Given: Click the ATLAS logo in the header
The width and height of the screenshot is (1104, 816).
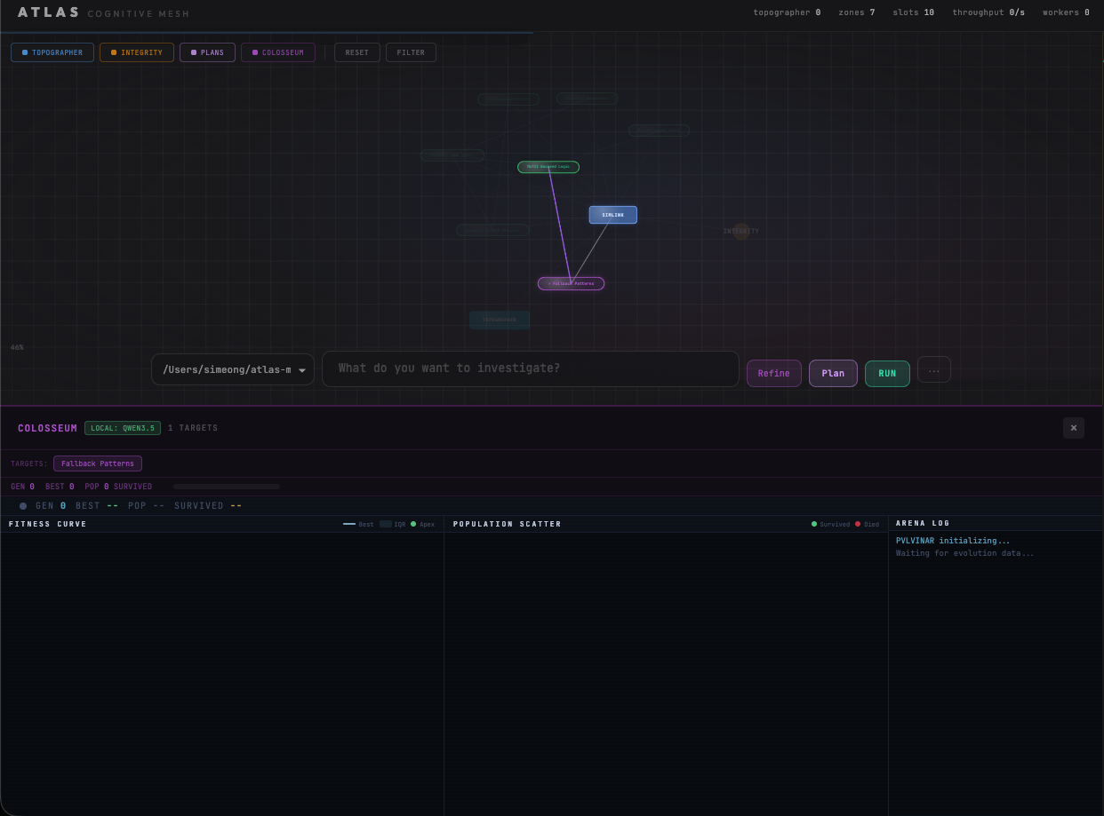Looking at the screenshot, I should pos(49,12).
